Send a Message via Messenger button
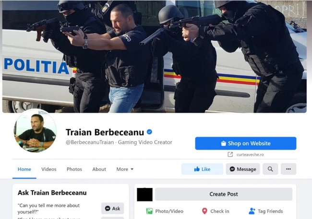312x219 pixels. pyautogui.click(x=243, y=169)
